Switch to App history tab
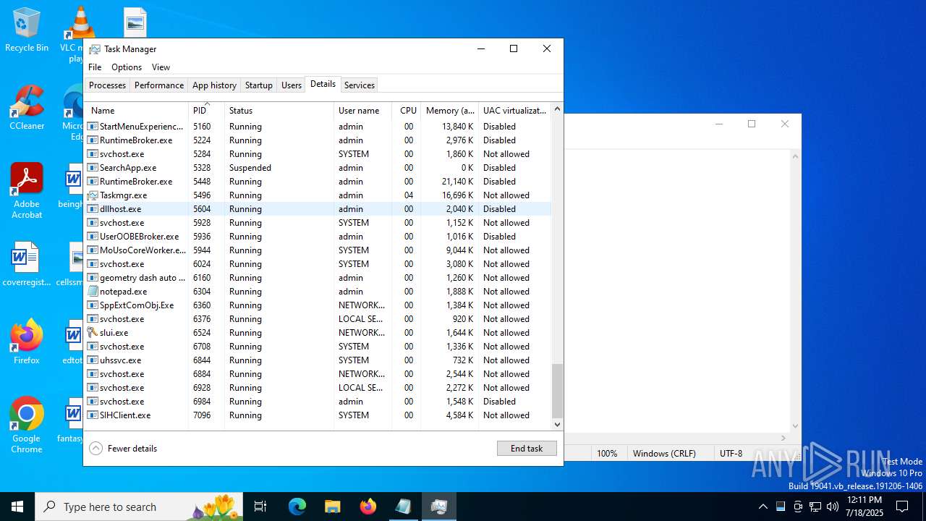 point(214,85)
